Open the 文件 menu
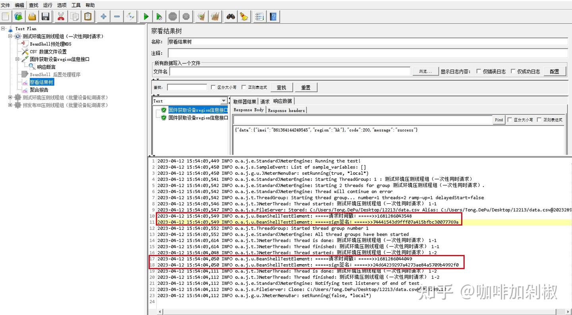The width and height of the screenshot is (572, 315). (x=6, y=5)
